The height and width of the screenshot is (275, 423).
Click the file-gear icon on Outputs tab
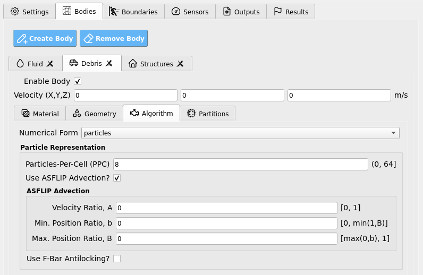(x=227, y=11)
